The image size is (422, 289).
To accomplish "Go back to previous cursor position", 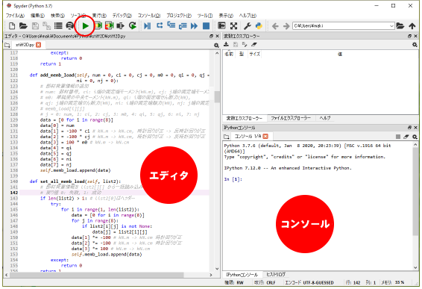I will [x=275, y=26].
